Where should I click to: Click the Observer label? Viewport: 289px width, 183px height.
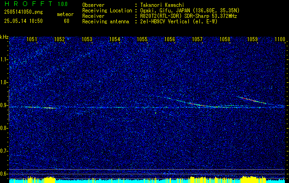tap(93, 5)
